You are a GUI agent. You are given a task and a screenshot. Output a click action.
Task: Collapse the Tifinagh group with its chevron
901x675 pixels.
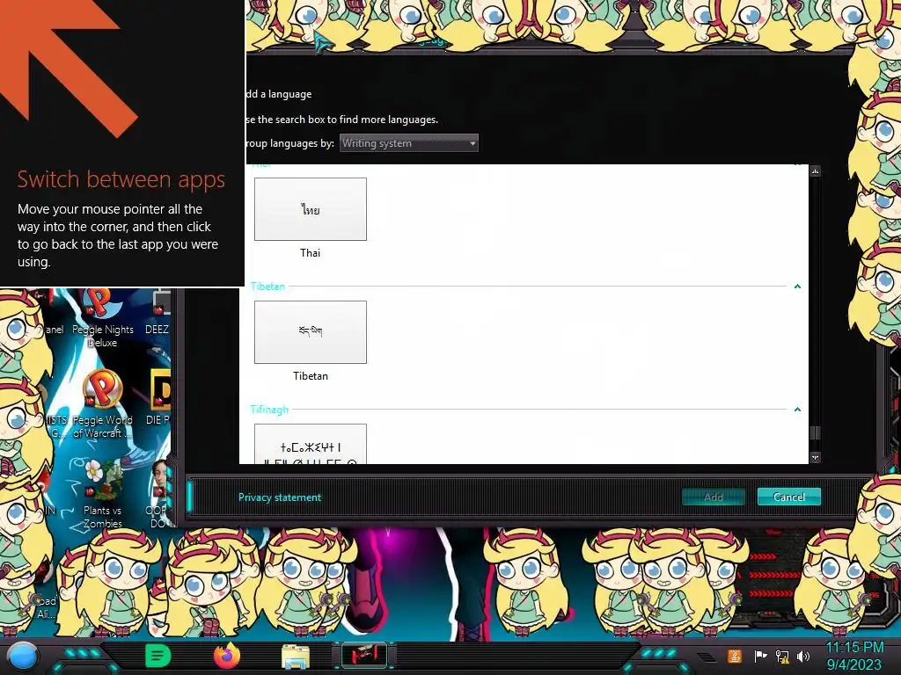click(797, 410)
